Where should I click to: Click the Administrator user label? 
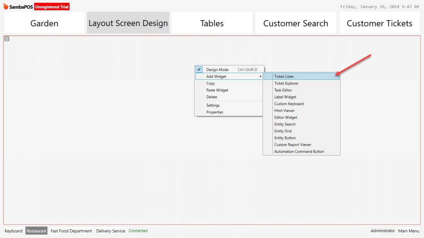pos(383,231)
